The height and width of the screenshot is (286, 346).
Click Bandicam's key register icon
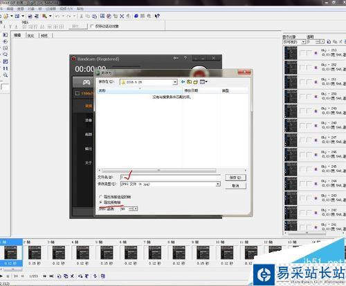[x=176, y=58]
